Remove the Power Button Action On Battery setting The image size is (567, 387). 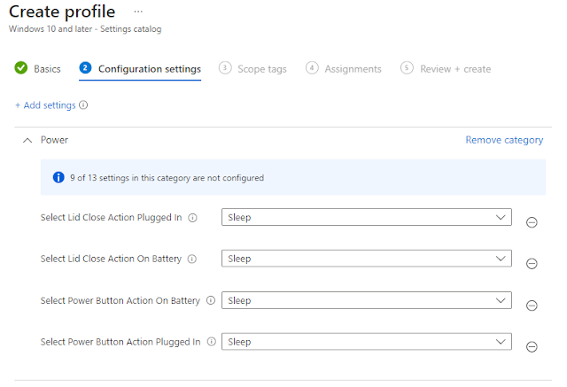[x=532, y=306]
